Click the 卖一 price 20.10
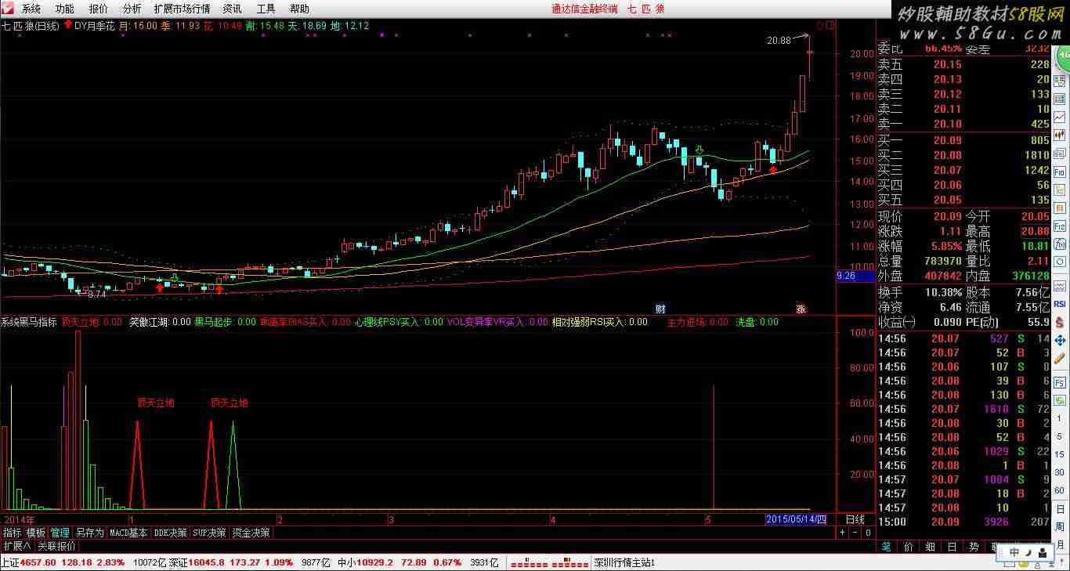This screenshot has width=1070, height=571. 947,125
